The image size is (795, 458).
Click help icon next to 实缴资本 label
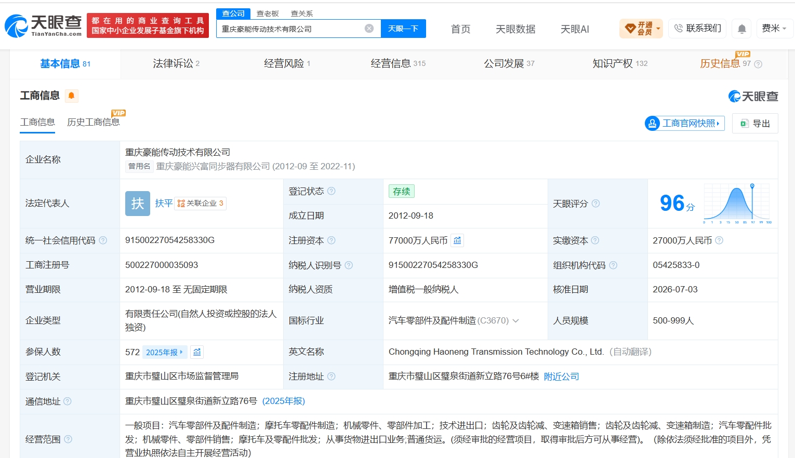(x=595, y=240)
